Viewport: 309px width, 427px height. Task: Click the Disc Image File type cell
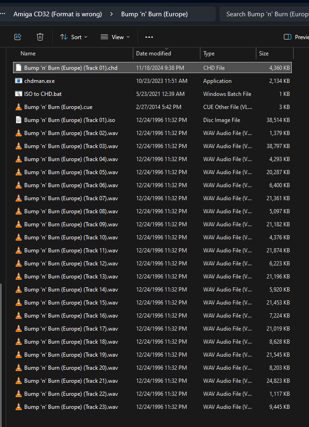click(x=221, y=120)
